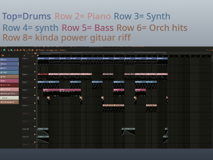Select The Breakdown pattern in picker
Viewport: 213px width, 160px height.
(9, 102)
